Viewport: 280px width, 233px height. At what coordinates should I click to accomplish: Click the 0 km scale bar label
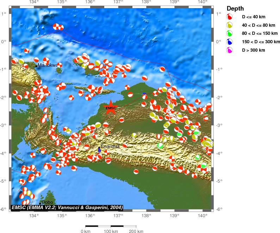pyautogui.click(x=86, y=231)
